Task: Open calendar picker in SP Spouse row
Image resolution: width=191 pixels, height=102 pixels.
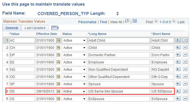Action: point(58,84)
